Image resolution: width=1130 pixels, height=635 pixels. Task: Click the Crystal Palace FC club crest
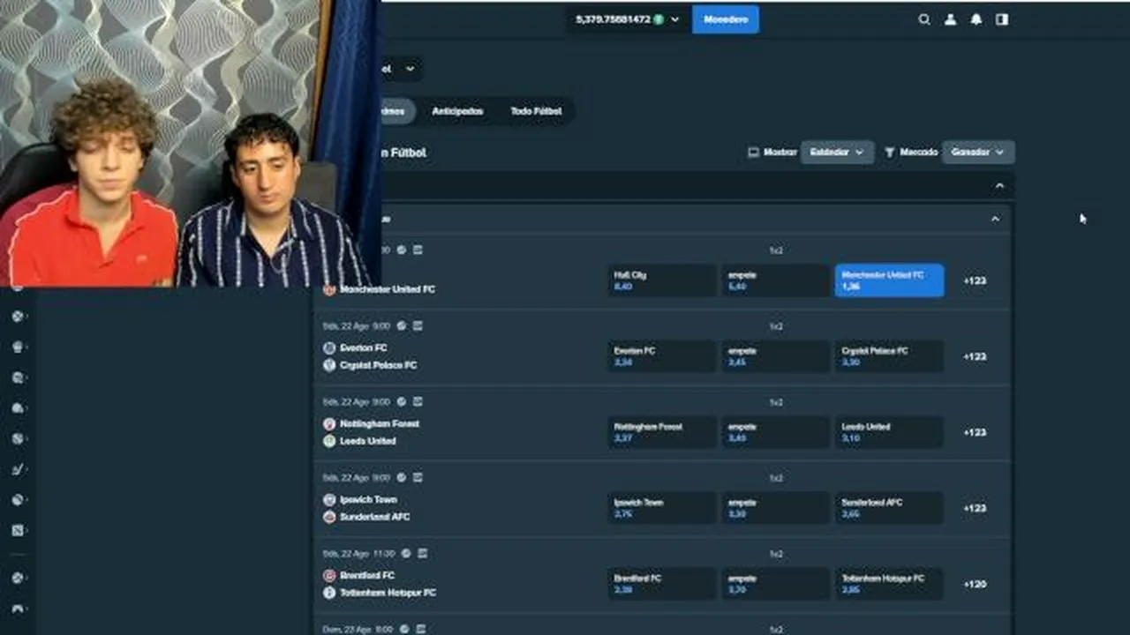point(329,365)
